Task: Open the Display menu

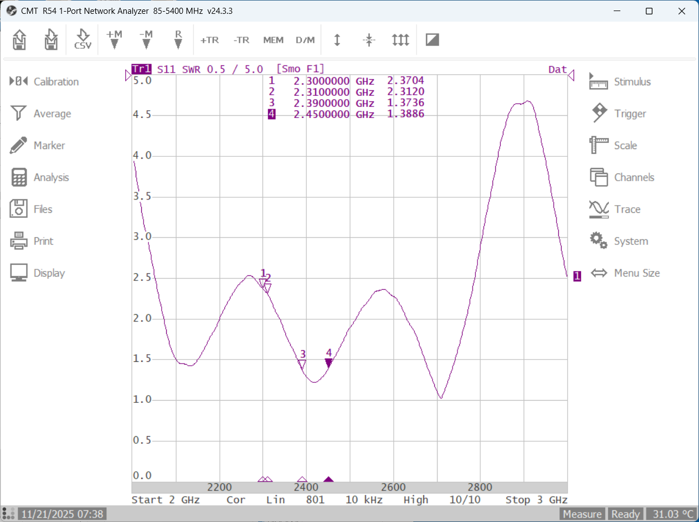Action: [38, 273]
